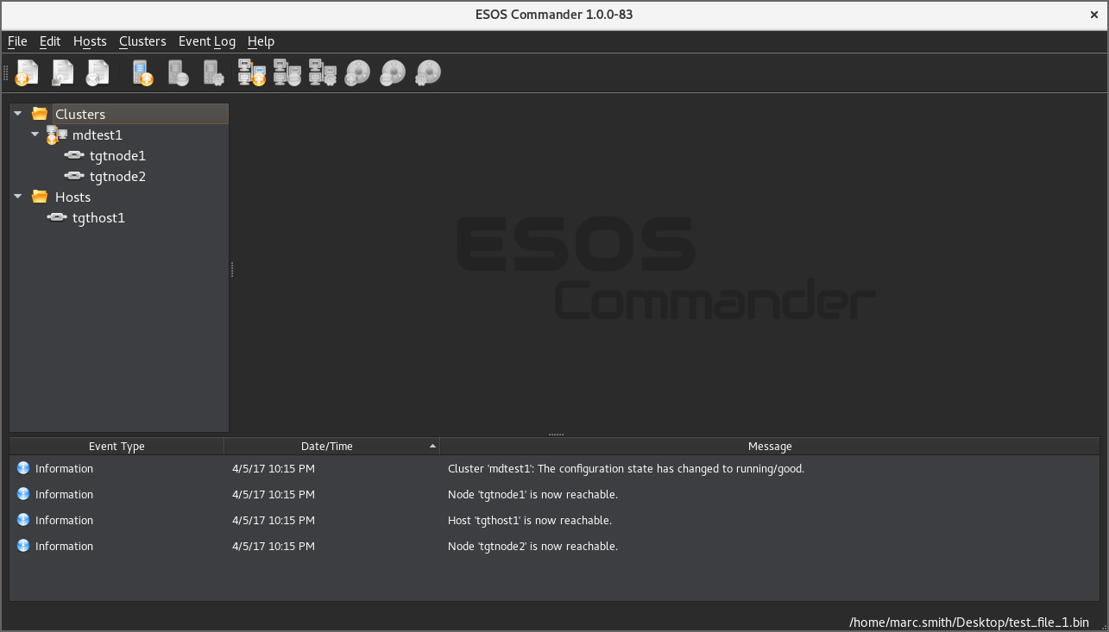Click the Event Type column header

[117, 447]
